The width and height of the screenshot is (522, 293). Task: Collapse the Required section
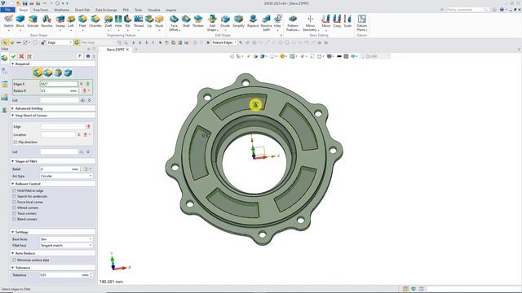(13, 63)
